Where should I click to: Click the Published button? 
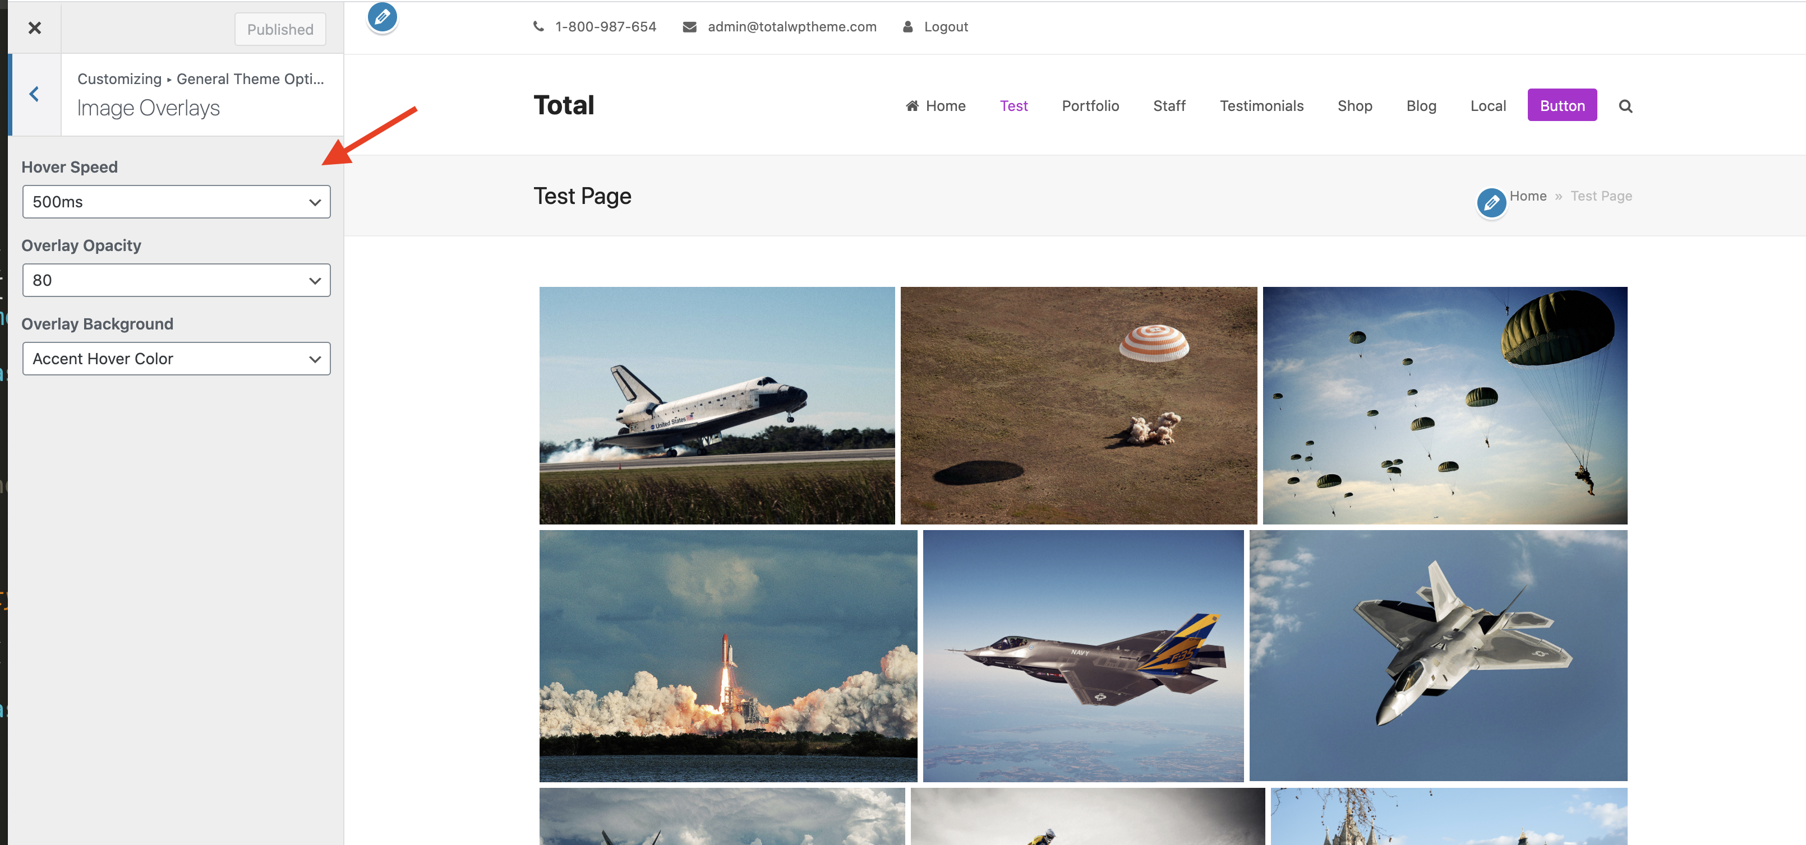(x=280, y=30)
